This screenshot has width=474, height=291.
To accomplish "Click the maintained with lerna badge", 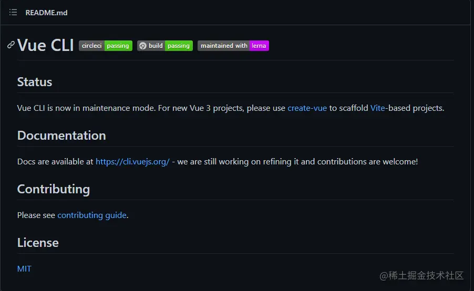I will [233, 46].
